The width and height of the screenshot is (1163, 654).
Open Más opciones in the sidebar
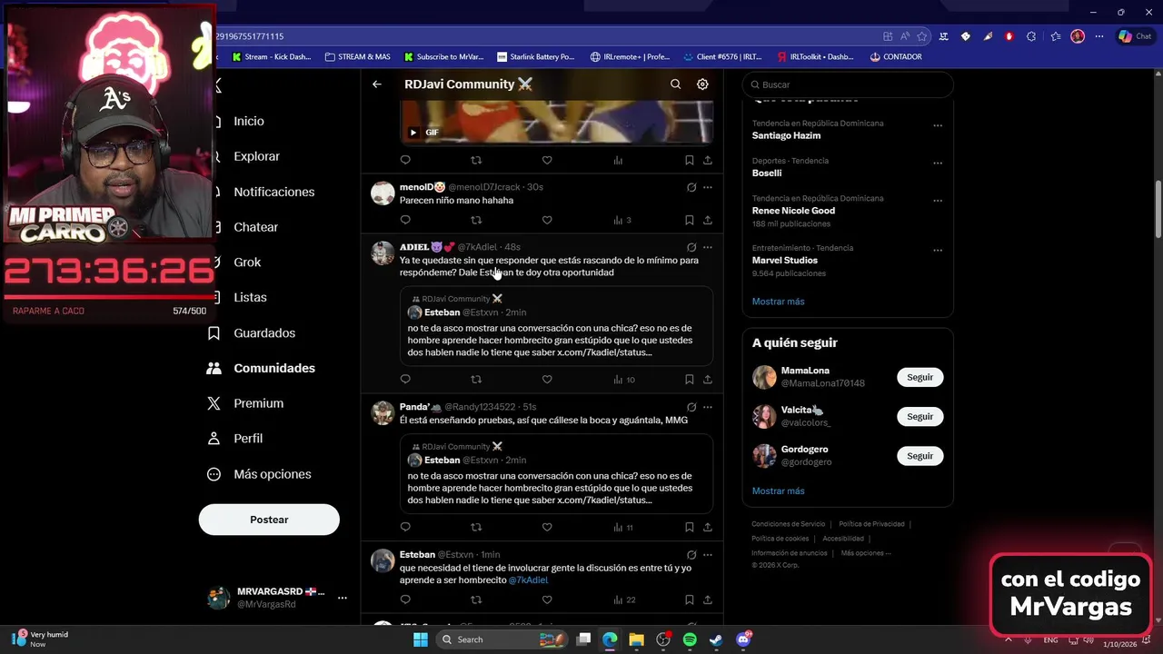pos(273,474)
